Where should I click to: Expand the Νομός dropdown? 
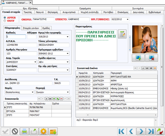tap(33, 92)
